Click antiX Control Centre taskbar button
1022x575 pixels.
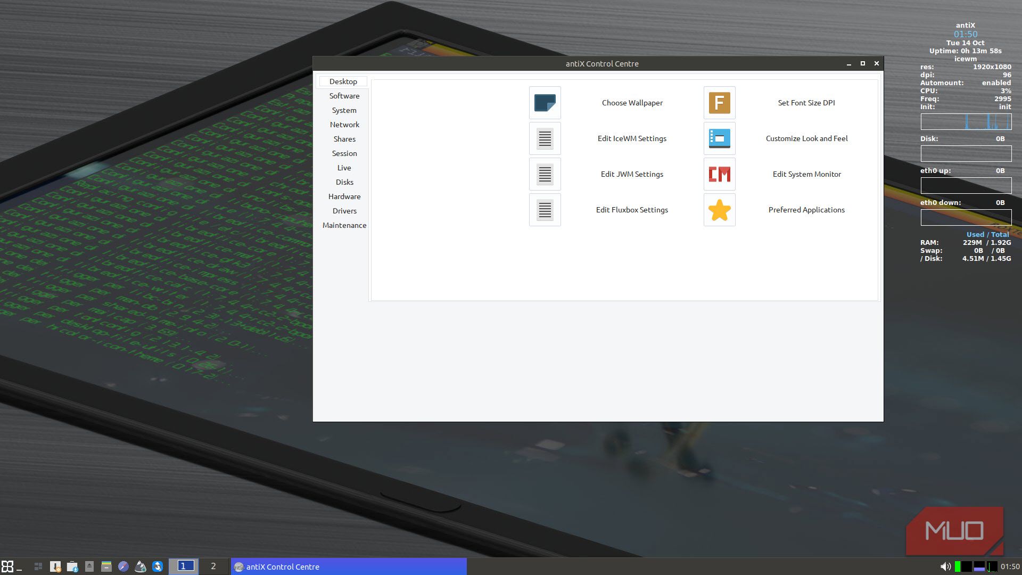(x=349, y=566)
